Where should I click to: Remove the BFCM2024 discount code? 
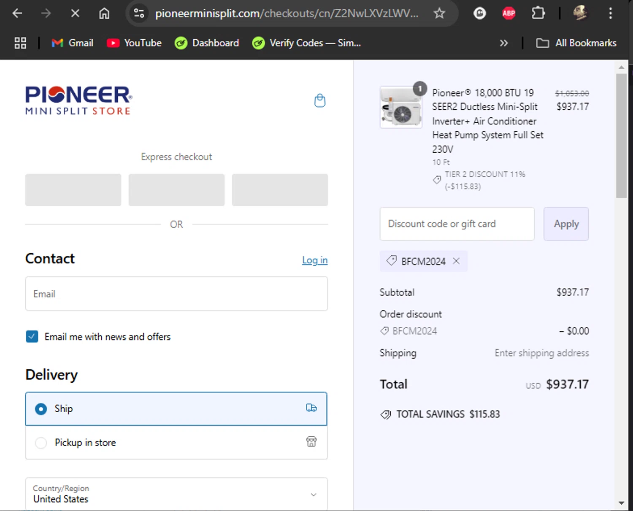pos(456,261)
